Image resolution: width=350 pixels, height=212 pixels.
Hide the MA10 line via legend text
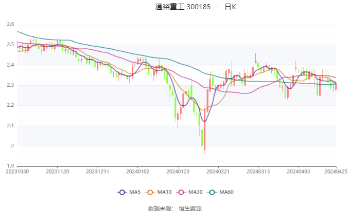pyautogui.click(x=165, y=192)
